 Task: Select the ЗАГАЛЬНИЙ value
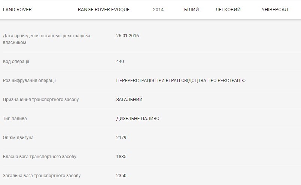click(130, 100)
